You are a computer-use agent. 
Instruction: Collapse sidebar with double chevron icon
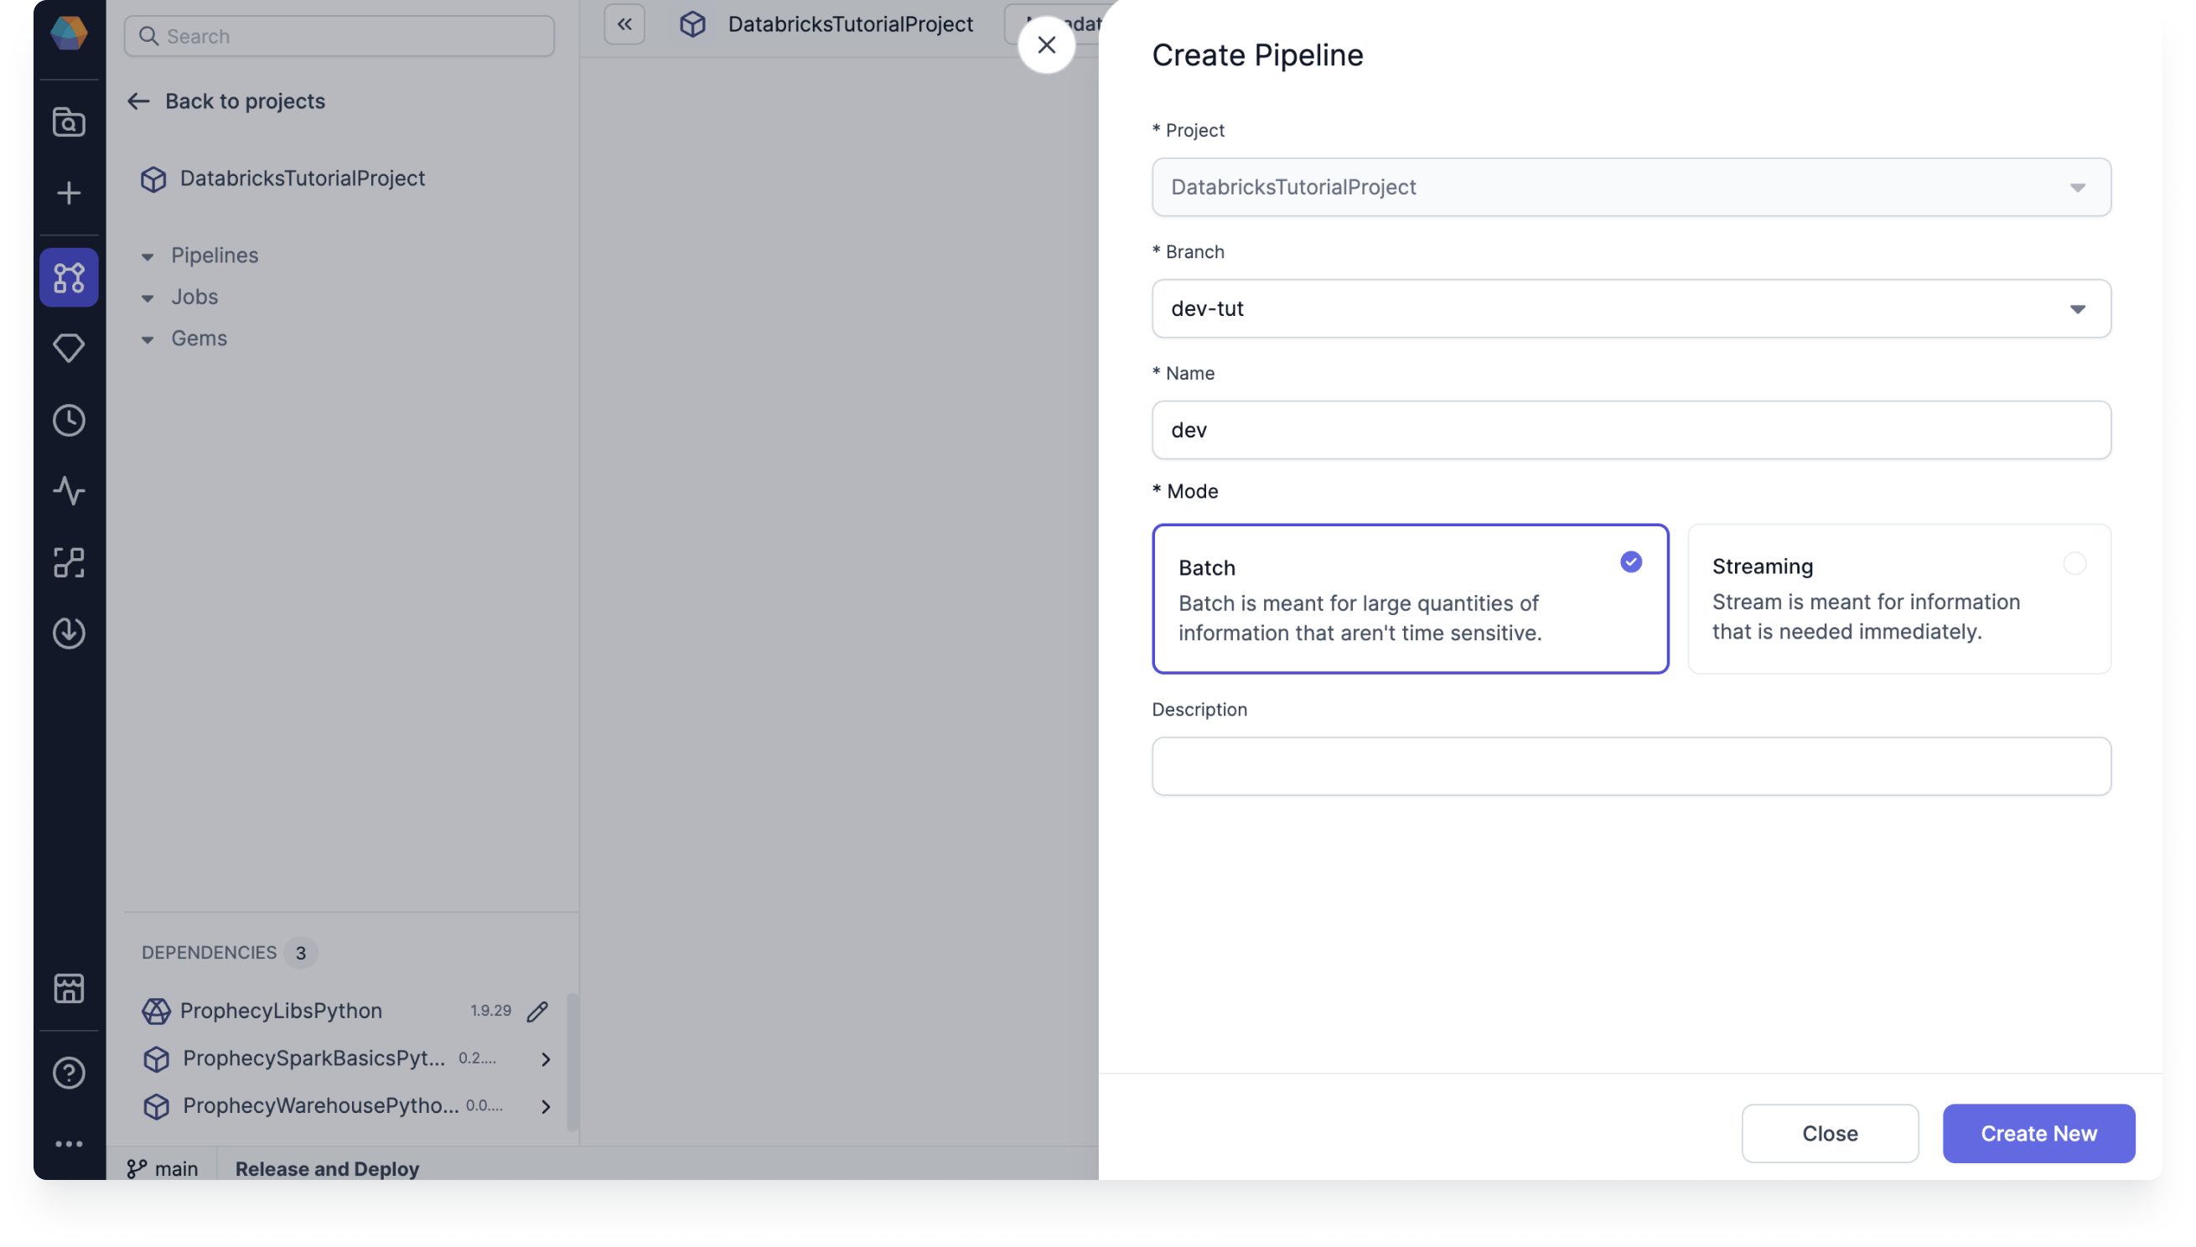pos(624,24)
